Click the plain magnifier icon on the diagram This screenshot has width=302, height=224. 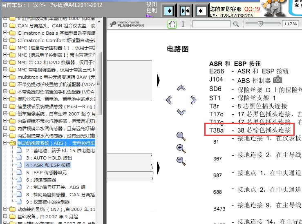point(181,136)
